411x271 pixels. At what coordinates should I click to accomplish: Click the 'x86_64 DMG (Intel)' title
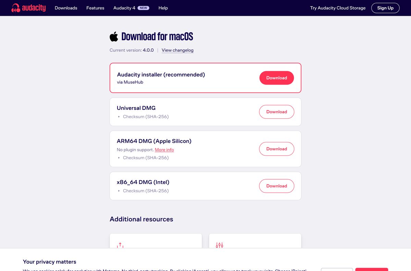[x=143, y=182]
